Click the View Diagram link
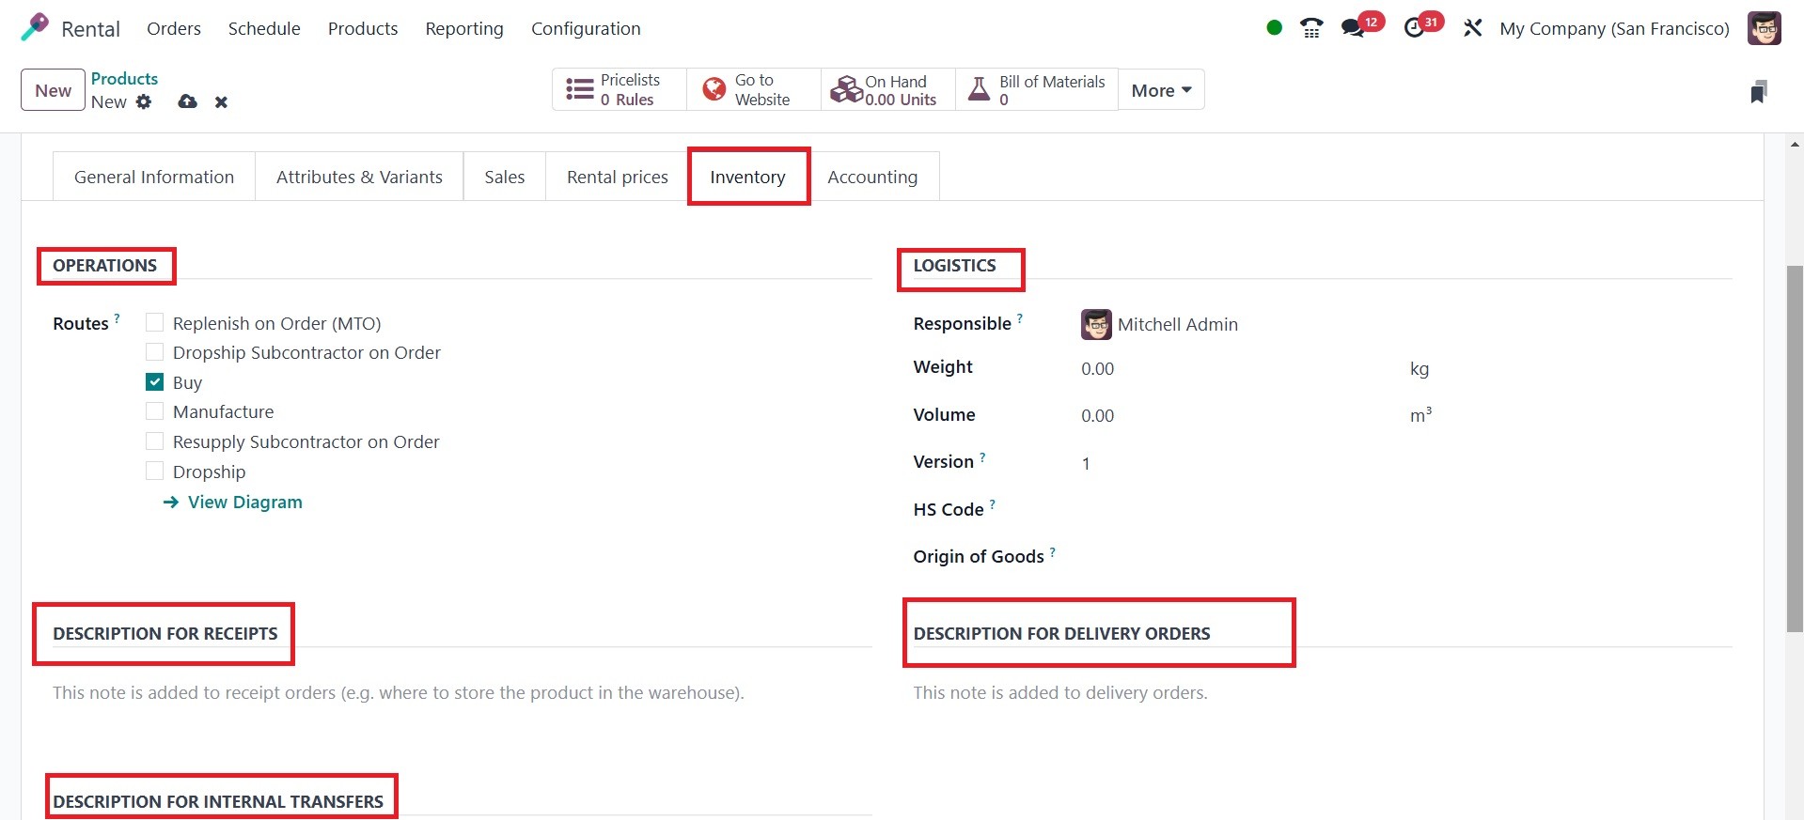 click(244, 502)
